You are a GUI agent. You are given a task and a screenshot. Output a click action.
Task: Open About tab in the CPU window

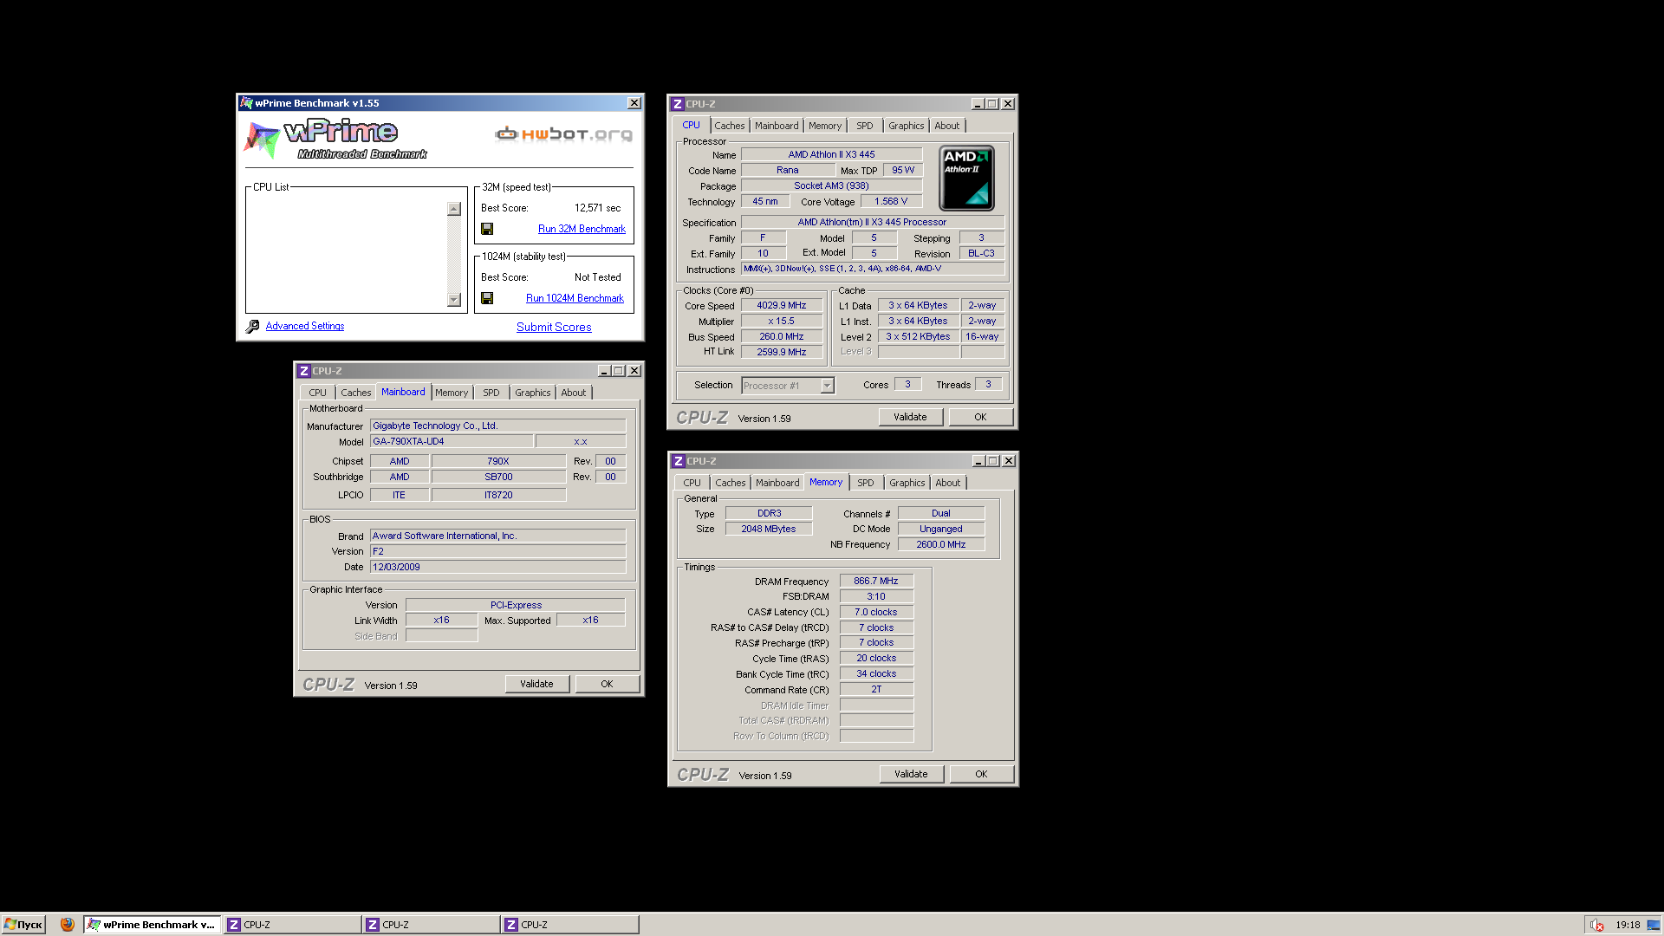click(x=947, y=126)
